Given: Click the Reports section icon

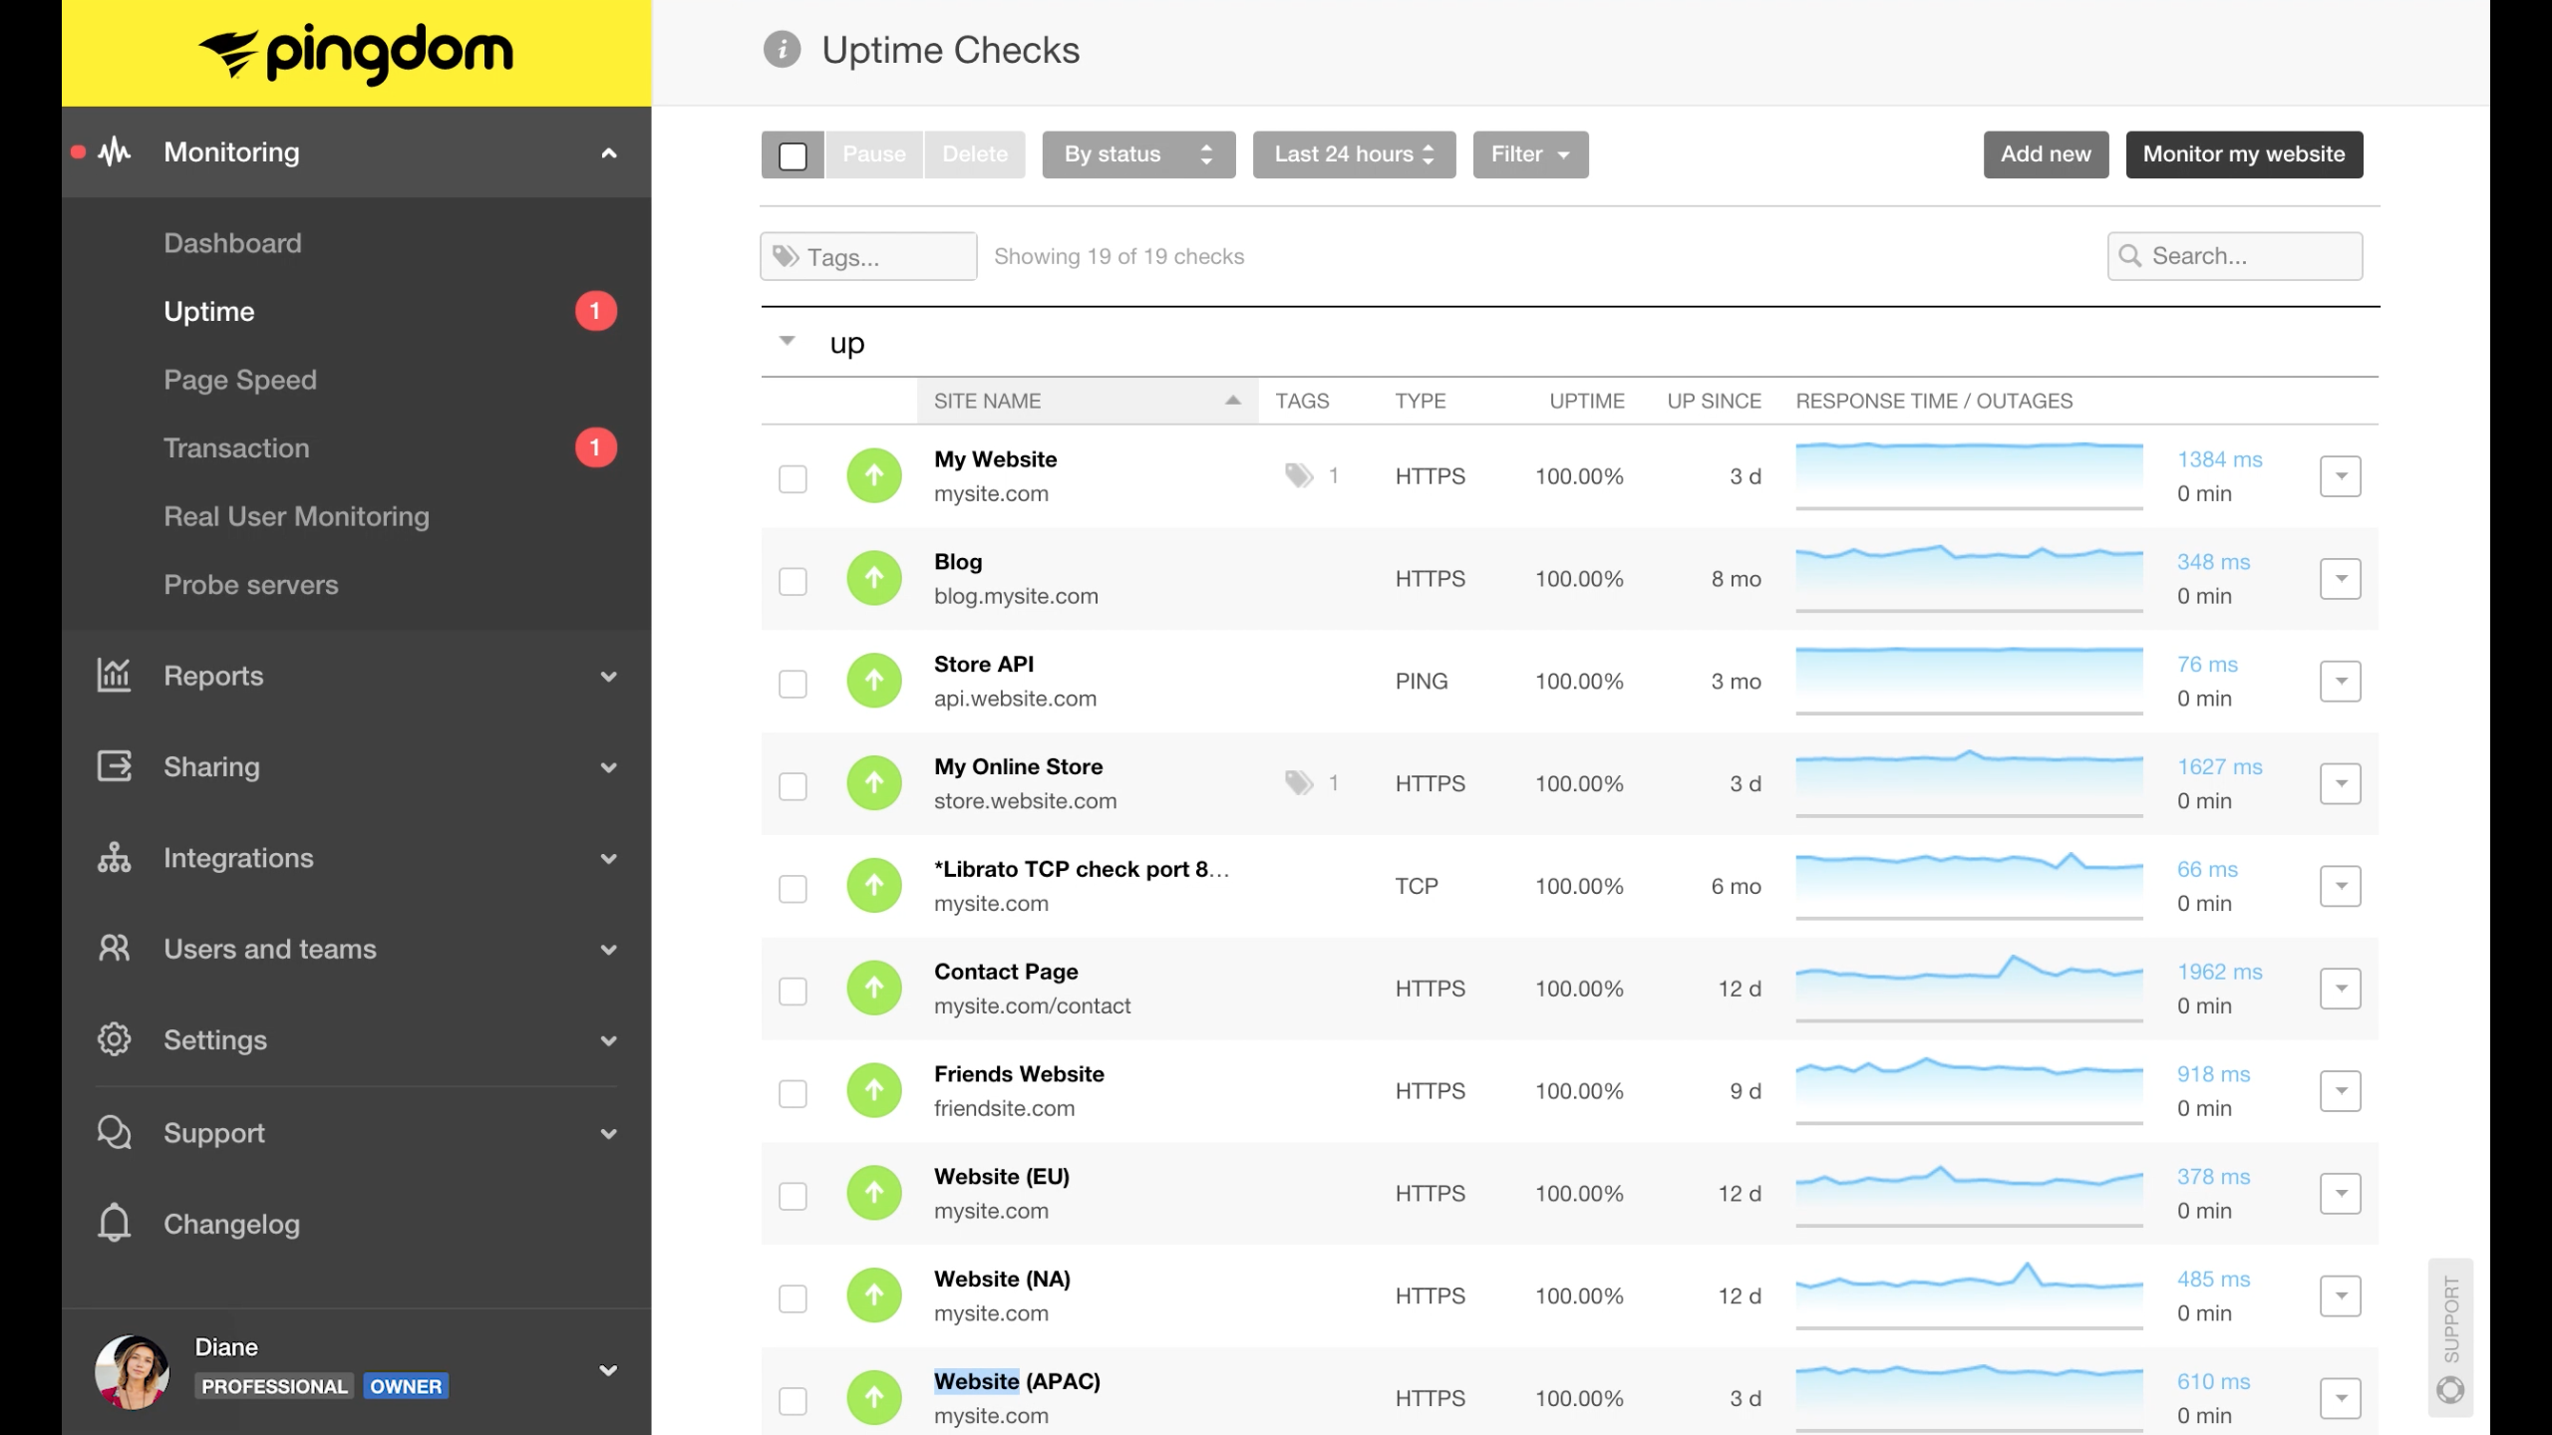Looking at the screenshot, I should pos(113,675).
